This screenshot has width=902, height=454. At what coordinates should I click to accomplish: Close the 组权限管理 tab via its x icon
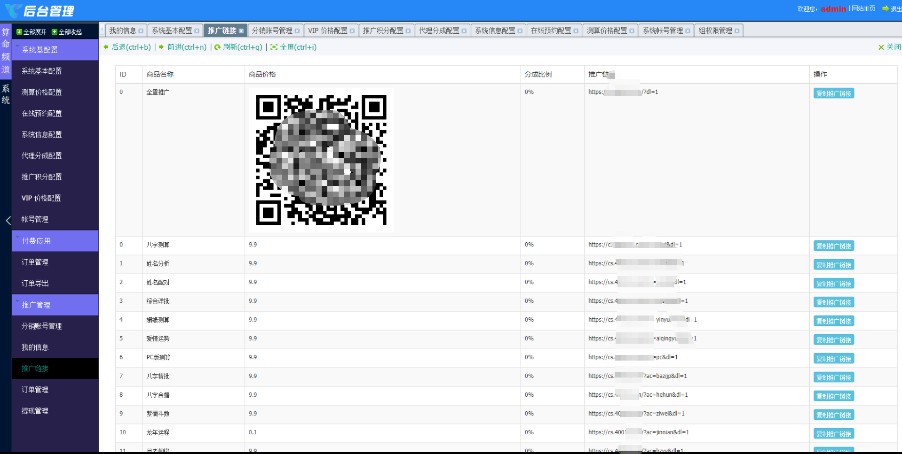(x=737, y=31)
